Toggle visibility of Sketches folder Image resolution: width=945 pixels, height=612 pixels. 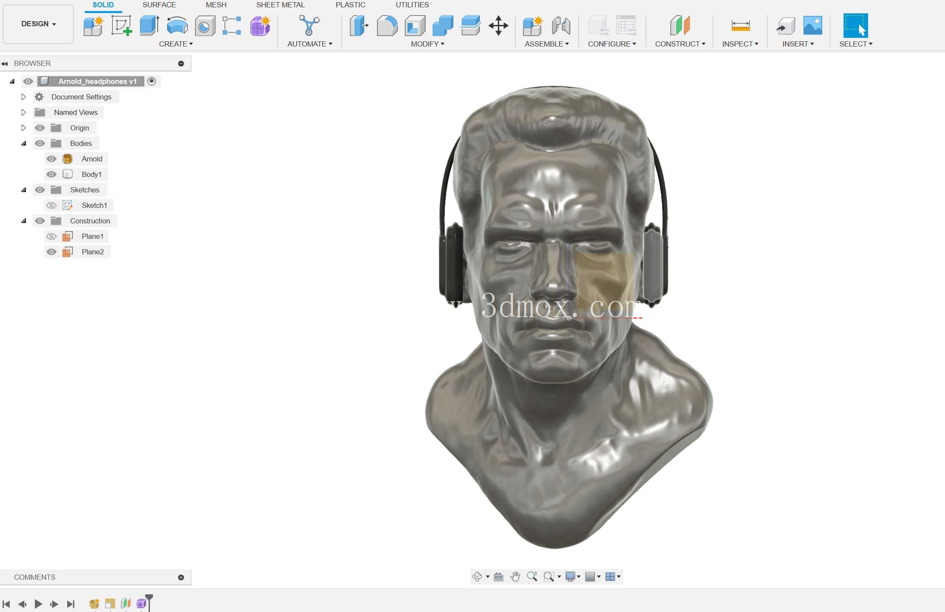40,190
